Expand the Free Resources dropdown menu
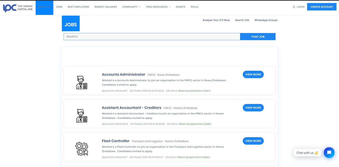This screenshot has height=167, width=339. tap(158, 7)
